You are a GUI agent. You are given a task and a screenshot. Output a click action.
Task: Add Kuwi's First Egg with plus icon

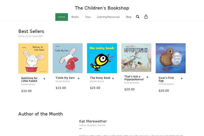(182, 78)
